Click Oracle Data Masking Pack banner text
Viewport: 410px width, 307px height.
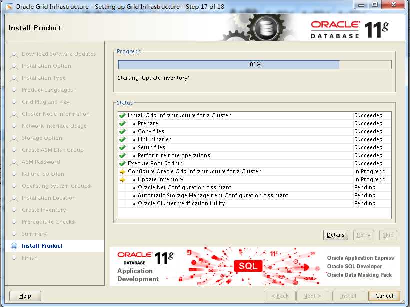[x=359, y=275]
